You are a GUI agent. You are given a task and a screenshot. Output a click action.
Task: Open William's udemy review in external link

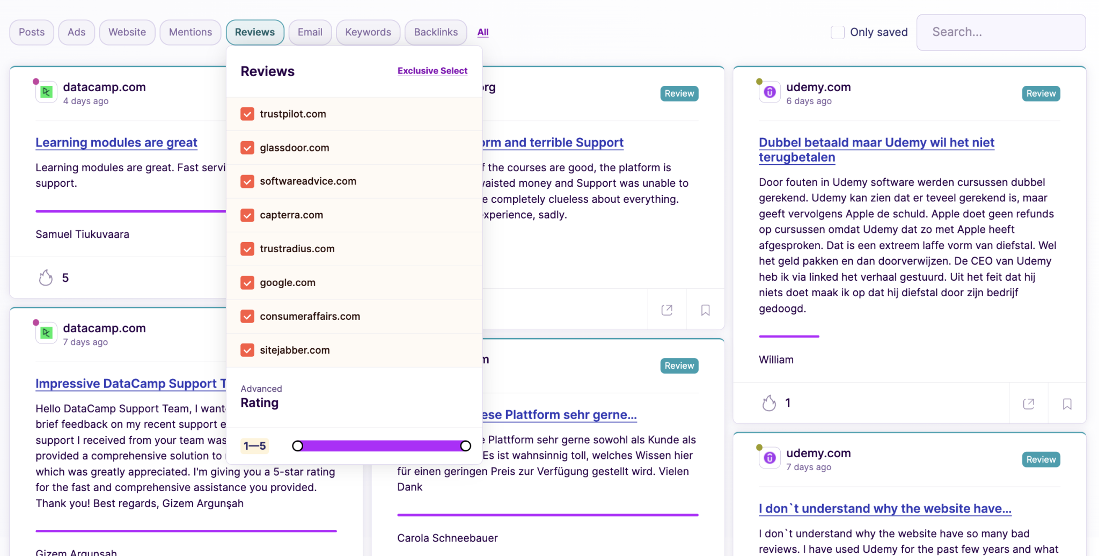[1028, 404]
